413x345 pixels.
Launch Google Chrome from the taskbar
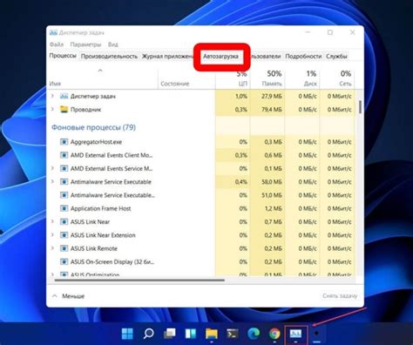point(274,334)
